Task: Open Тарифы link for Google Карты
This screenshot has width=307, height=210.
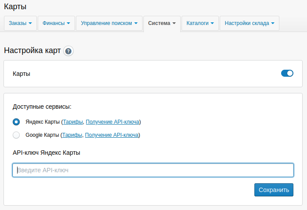Action: coord(72,135)
